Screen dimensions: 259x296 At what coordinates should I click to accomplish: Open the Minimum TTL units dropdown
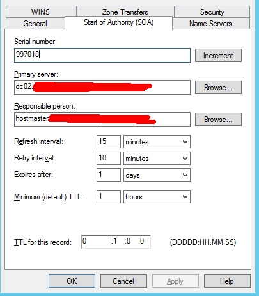pos(157,196)
